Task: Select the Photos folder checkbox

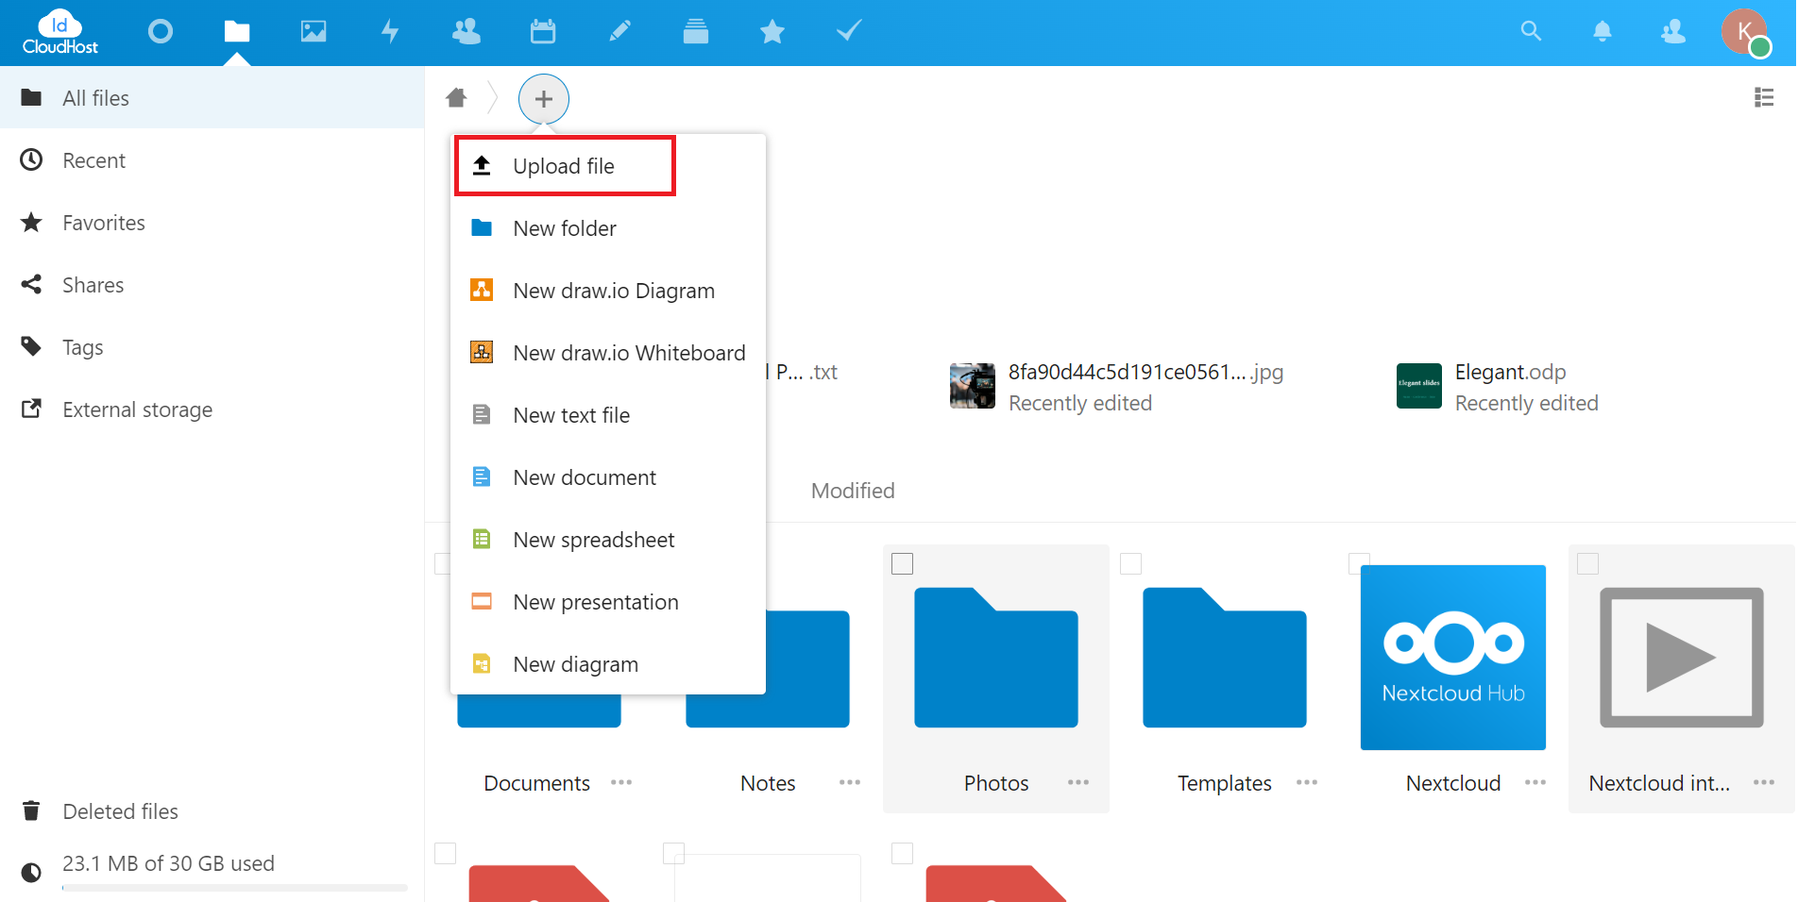Action: (x=902, y=562)
